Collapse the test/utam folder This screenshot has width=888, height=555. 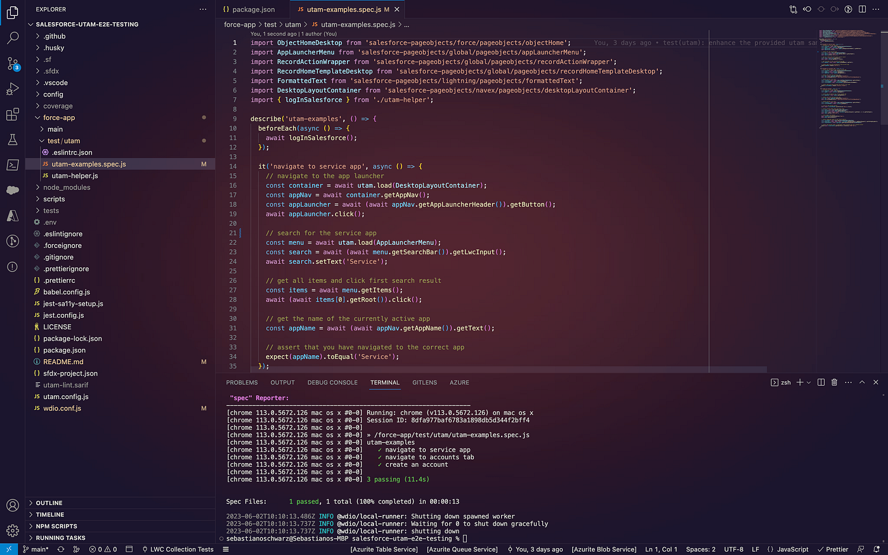(63, 141)
